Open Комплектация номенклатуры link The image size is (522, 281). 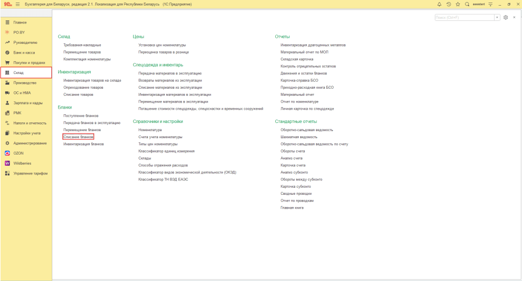click(87, 59)
